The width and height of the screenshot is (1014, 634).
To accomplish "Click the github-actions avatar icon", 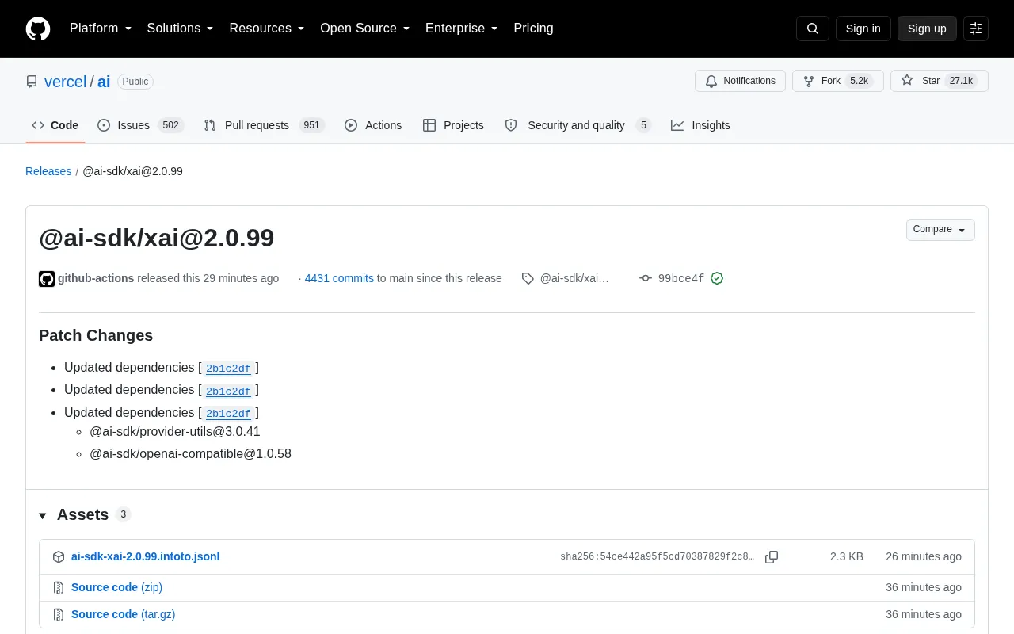I will coord(47,279).
